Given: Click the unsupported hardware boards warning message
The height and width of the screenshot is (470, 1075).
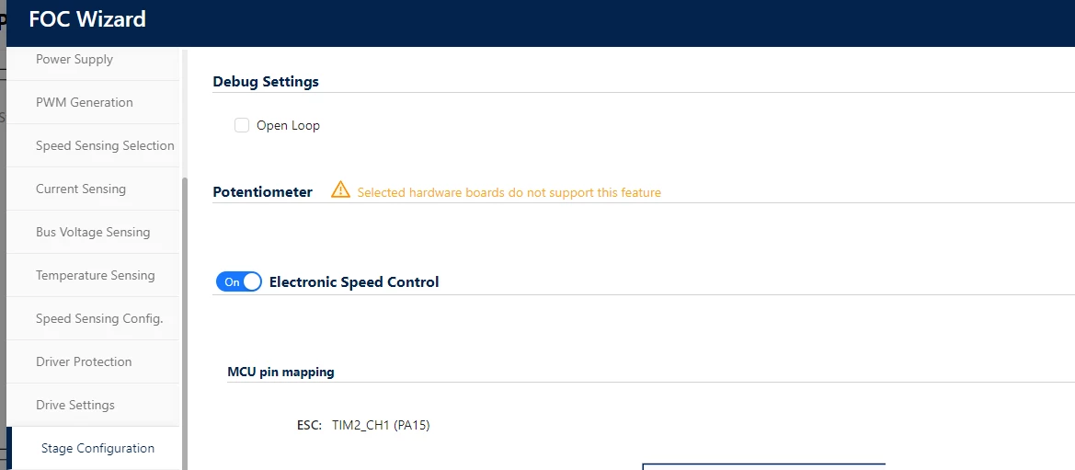Looking at the screenshot, I should coord(509,193).
